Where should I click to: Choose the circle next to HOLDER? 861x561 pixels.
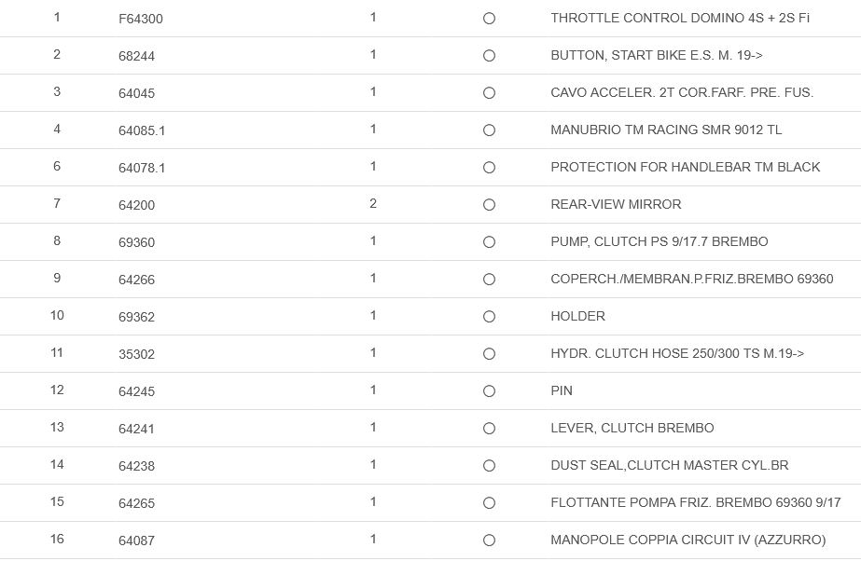click(x=489, y=317)
